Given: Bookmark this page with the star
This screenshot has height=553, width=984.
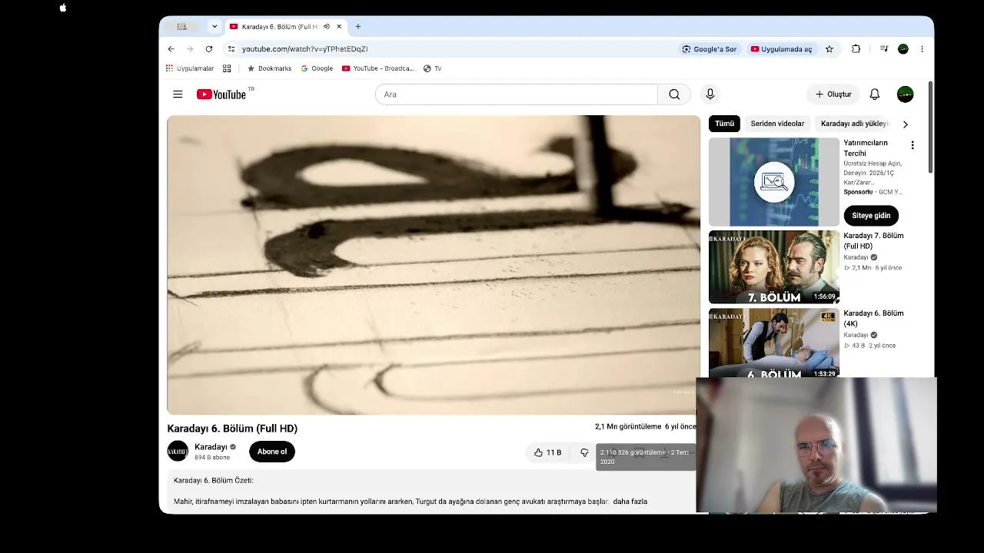Looking at the screenshot, I should pos(829,49).
